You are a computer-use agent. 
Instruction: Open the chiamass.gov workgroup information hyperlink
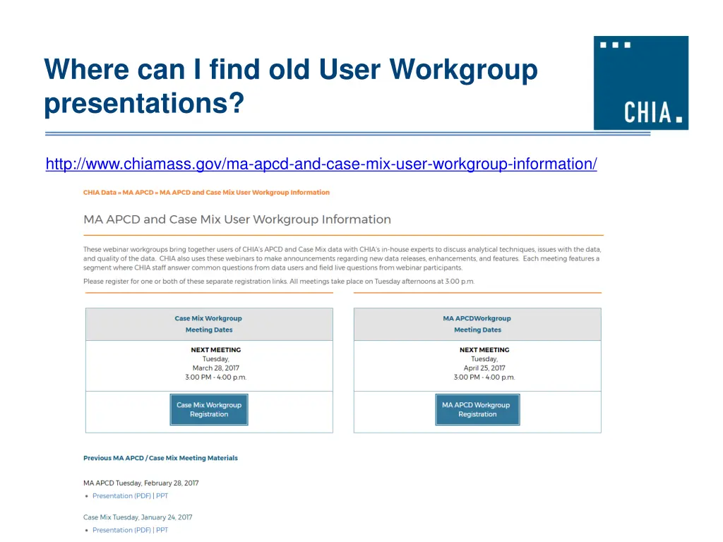(x=321, y=164)
